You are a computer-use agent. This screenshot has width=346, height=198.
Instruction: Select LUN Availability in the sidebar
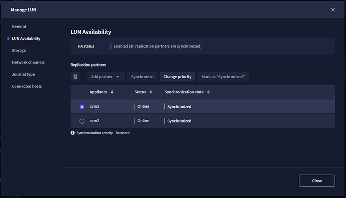[x=26, y=38]
